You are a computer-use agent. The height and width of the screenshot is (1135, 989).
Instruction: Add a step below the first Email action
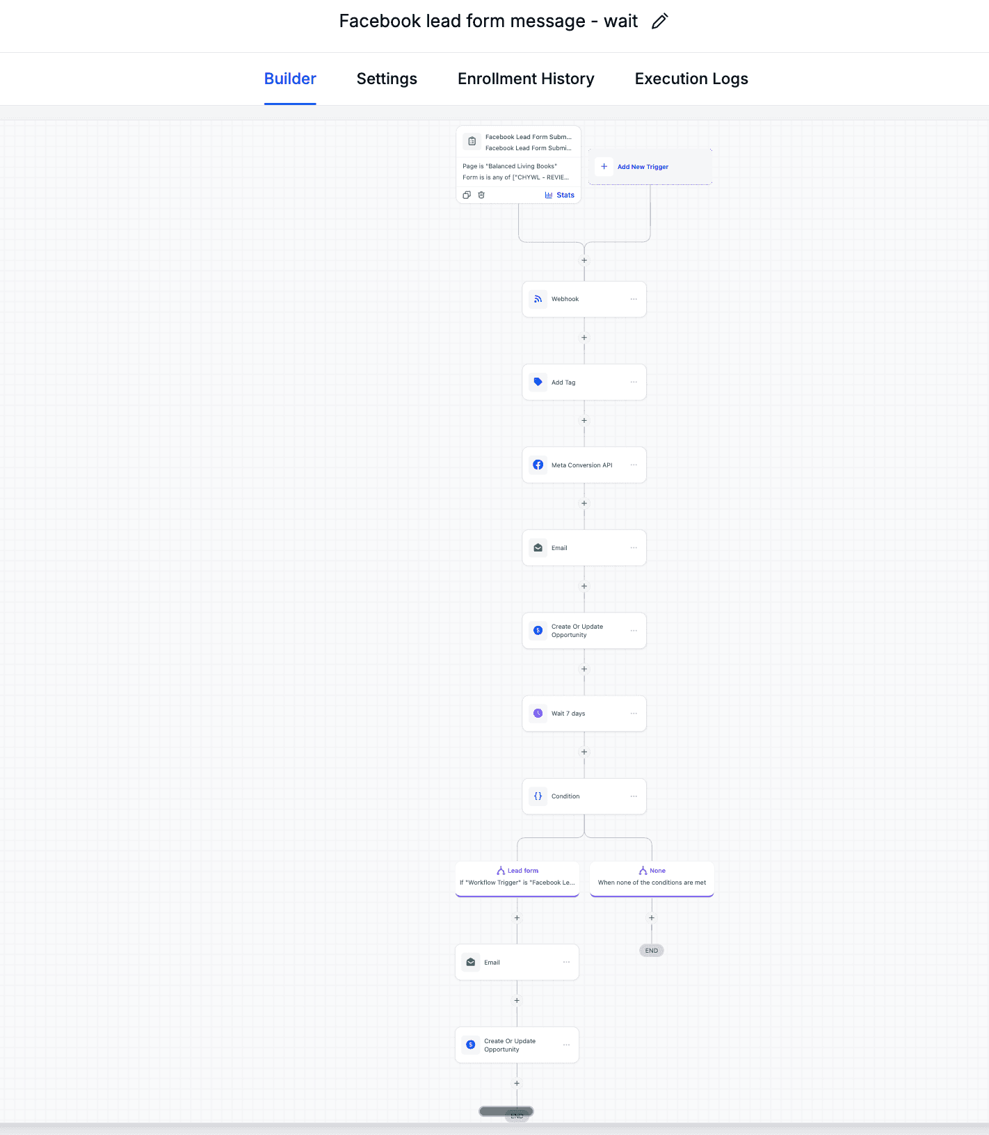point(584,586)
